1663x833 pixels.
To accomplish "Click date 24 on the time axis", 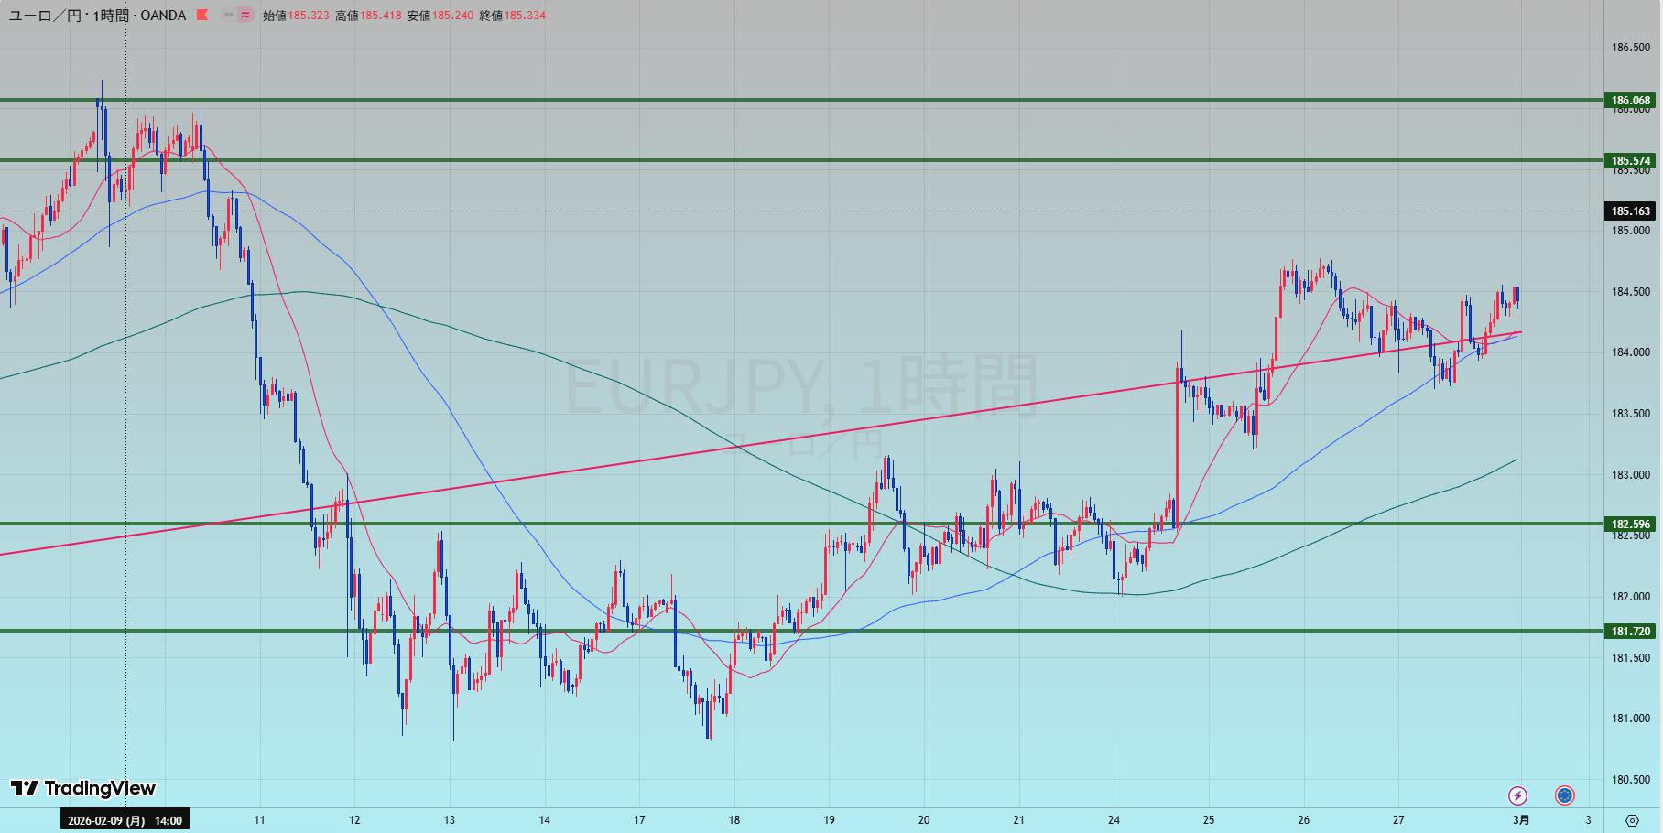I will (x=1114, y=820).
